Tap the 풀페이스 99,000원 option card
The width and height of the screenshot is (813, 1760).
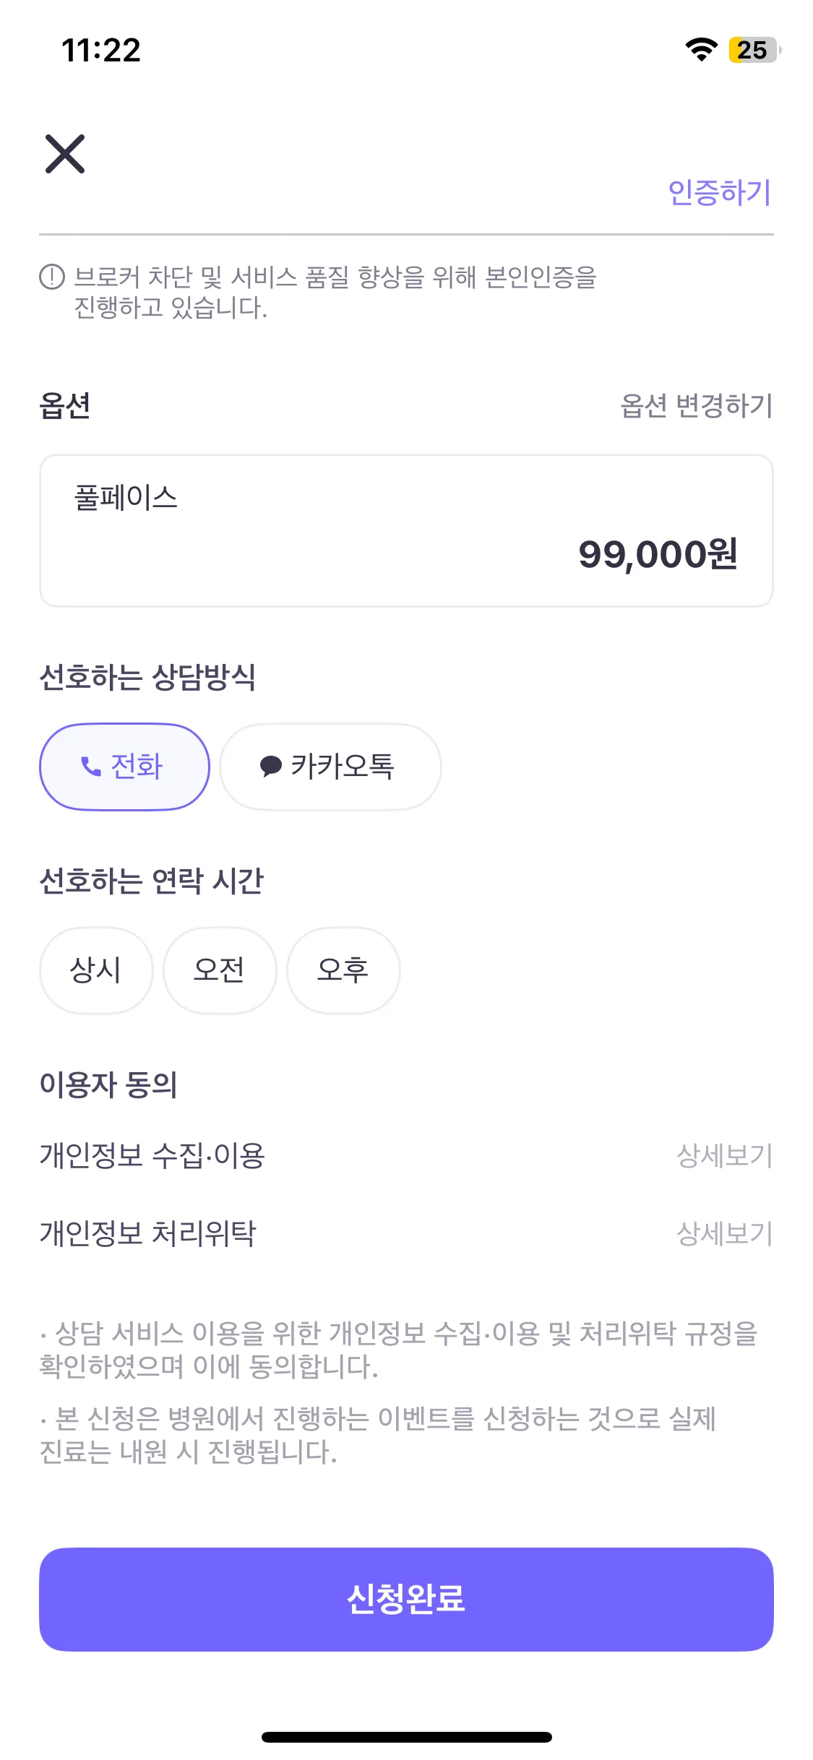[406, 531]
